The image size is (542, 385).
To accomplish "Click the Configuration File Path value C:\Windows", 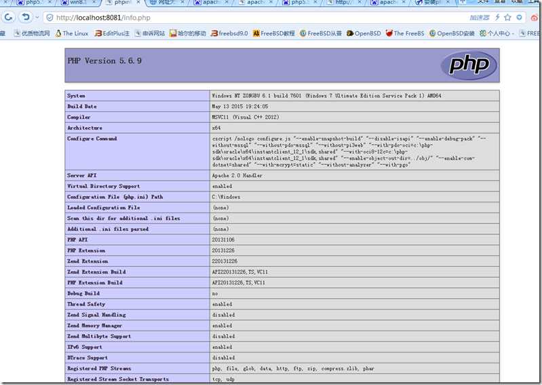I will (226, 197).
